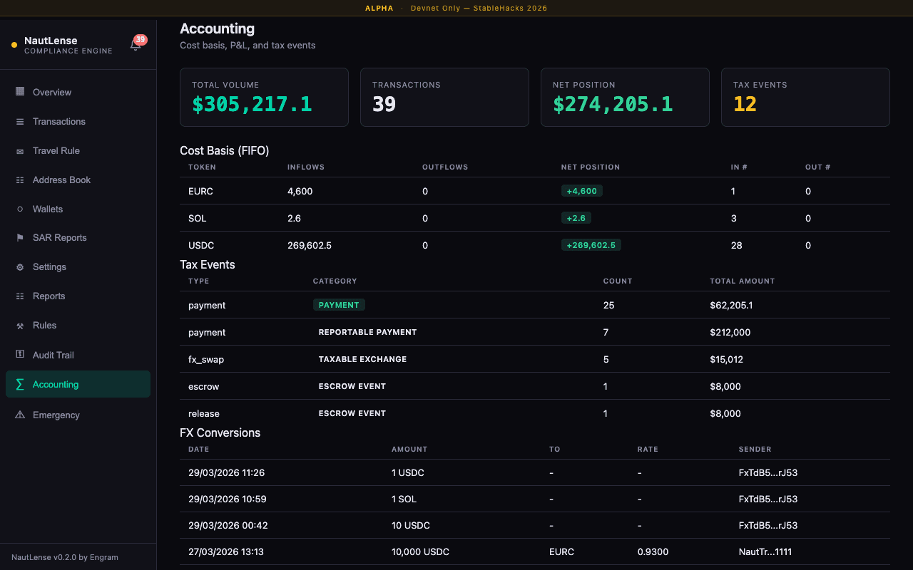Image resolution: width=913 pixels, height=570 pixels.
Task: Click the Settings gear icon
Action: [x=20, y=267]
